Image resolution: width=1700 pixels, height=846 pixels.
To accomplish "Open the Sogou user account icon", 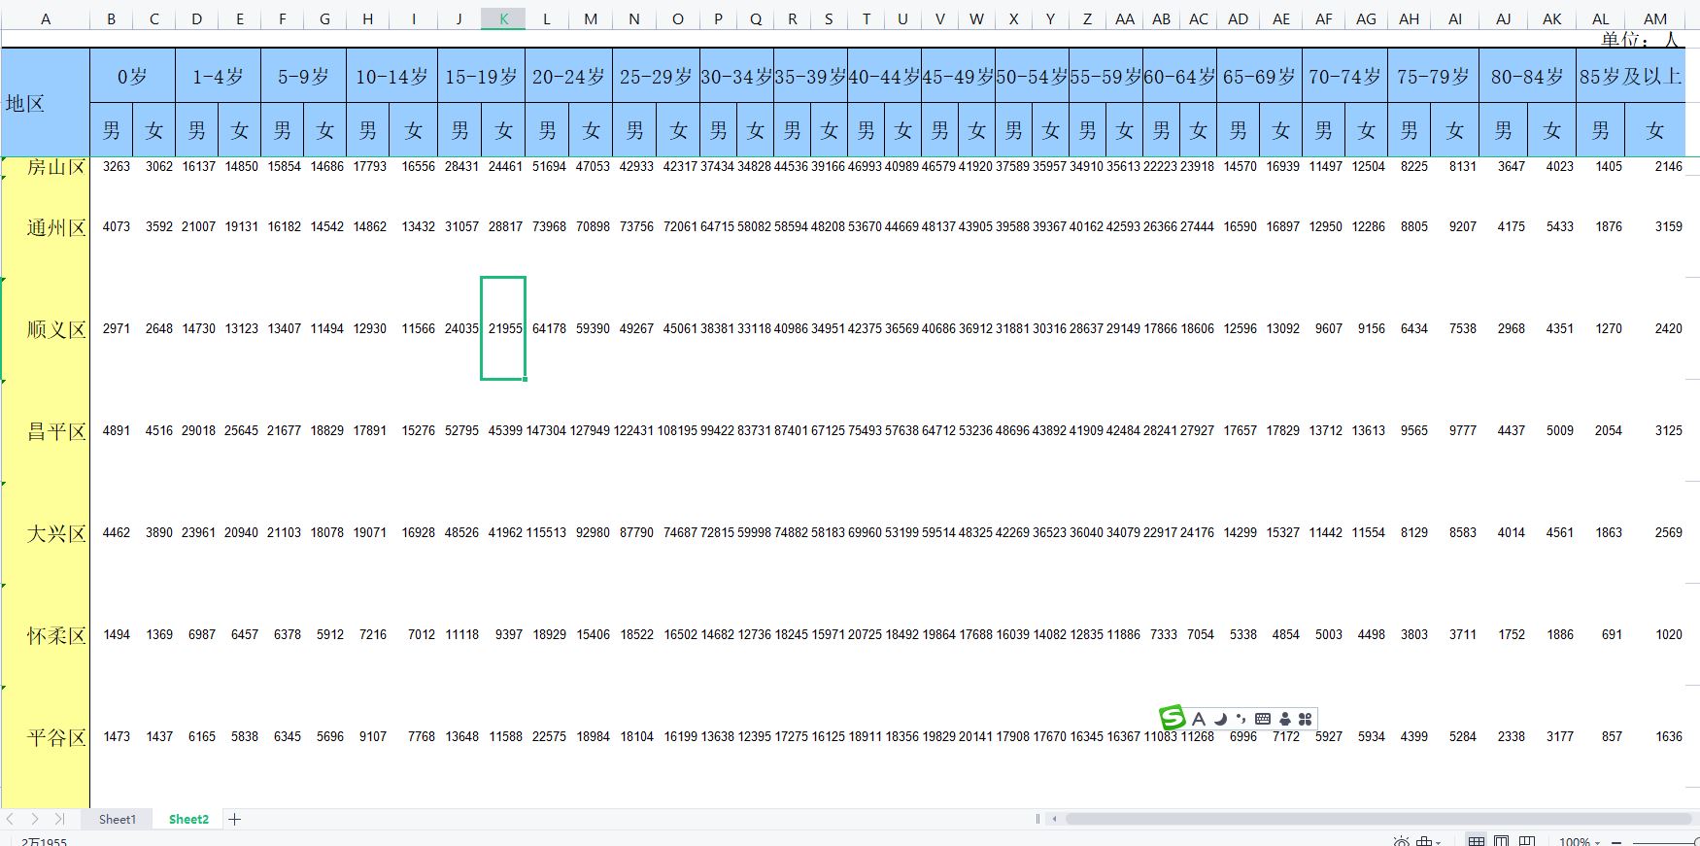I will tap(1285, 719).
